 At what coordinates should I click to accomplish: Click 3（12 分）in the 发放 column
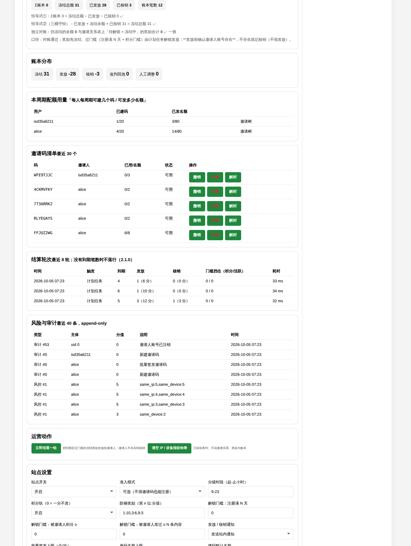click(x=146, y=301)
